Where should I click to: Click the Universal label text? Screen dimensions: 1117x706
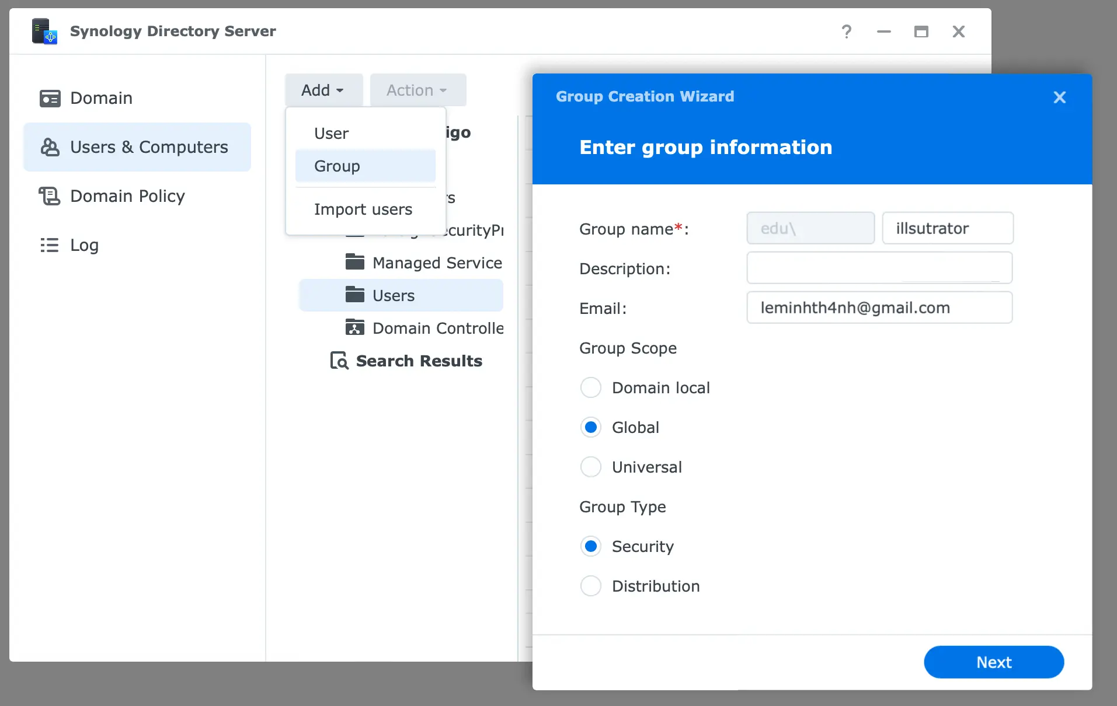click(x=647, y=467)
